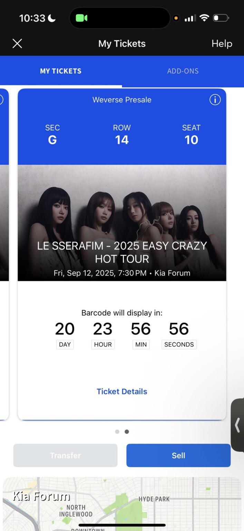Screen dimensions: 244x531
Task: Close My Tickets with the X icon
Action: pos(17,44)
